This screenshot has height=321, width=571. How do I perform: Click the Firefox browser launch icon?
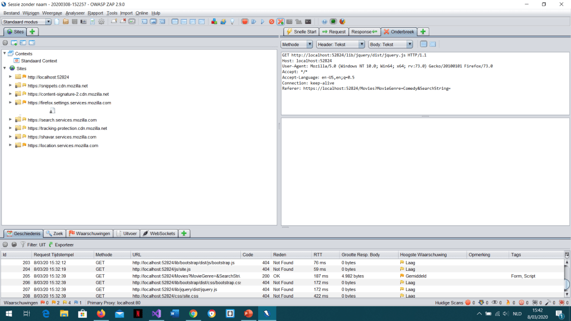[x=342, y=22]
